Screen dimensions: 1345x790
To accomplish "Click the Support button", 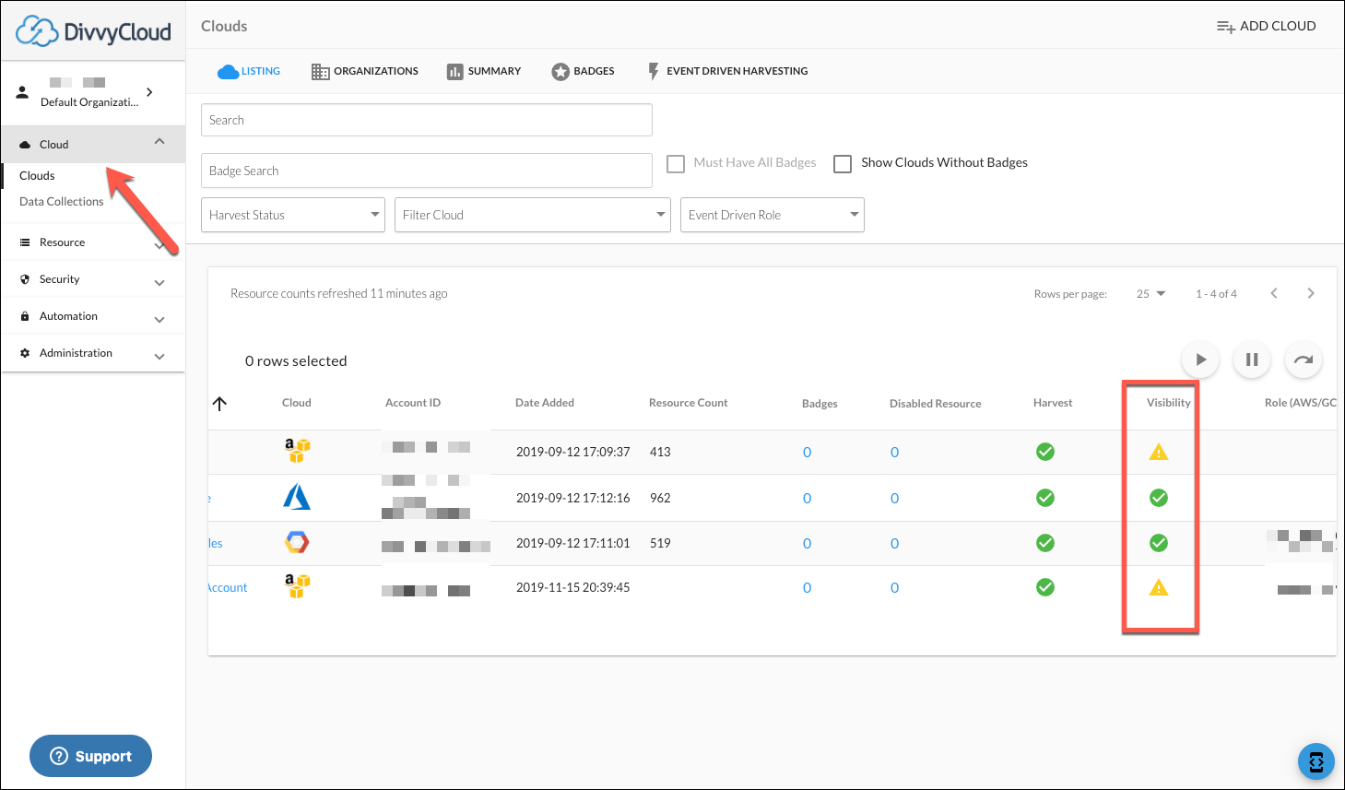I will pyautogui.click(x=90, y=756).
